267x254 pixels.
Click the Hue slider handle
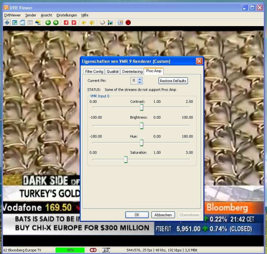click(x=141, y=143)
